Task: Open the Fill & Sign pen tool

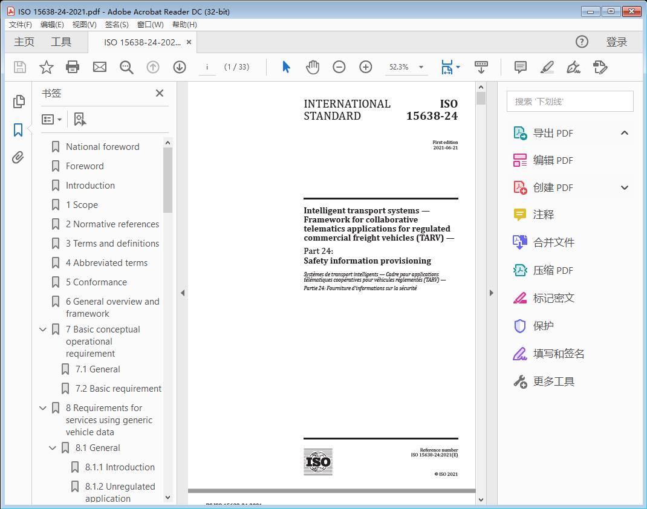Action: (573, 66)
